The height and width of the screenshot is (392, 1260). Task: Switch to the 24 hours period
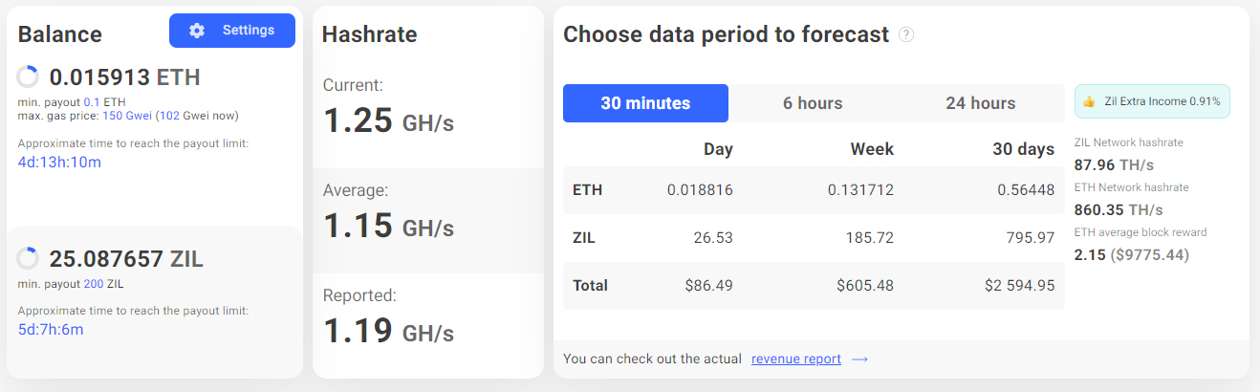pyautogui.click(x=980, y=103)
